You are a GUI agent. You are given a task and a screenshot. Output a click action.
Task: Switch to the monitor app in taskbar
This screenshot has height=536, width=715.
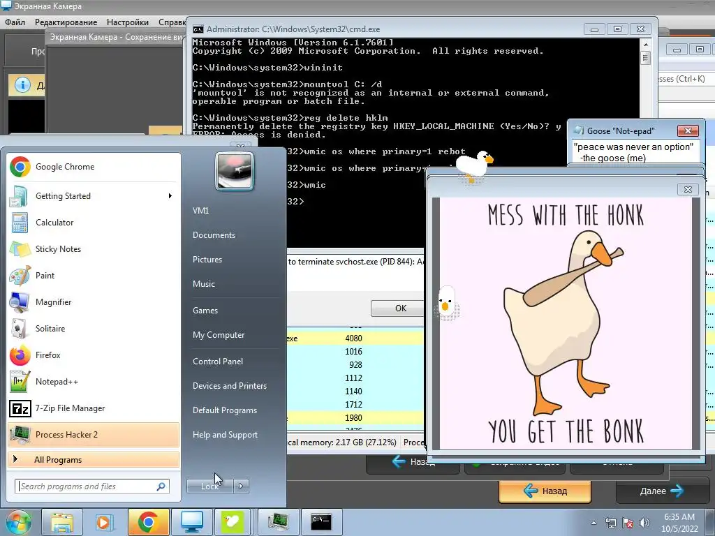point(192,522)
